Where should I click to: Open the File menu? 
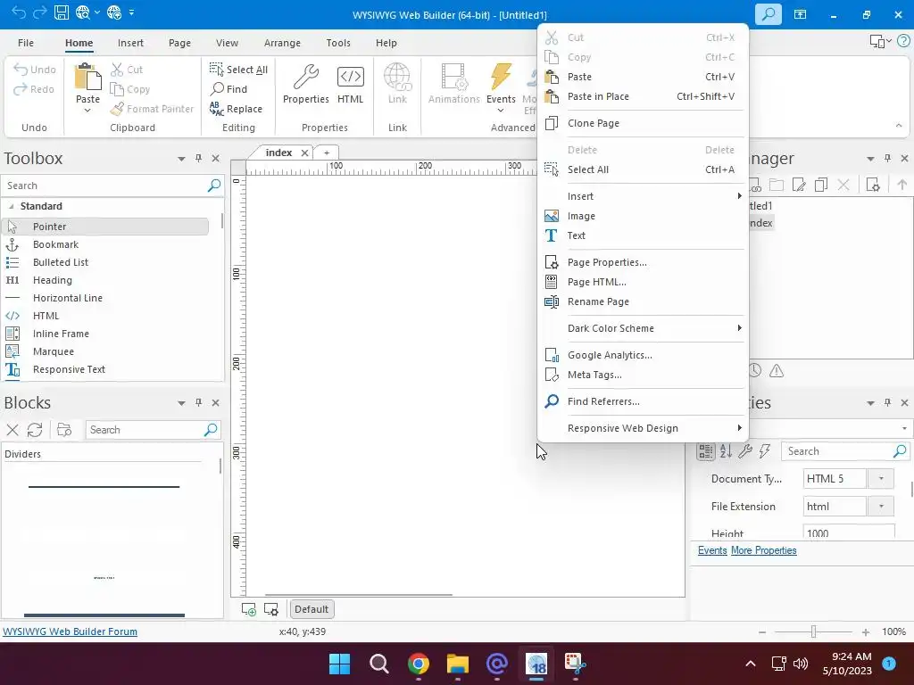26,43
